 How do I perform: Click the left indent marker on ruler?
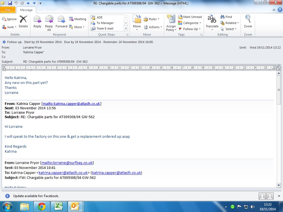[x=4, y=68]
